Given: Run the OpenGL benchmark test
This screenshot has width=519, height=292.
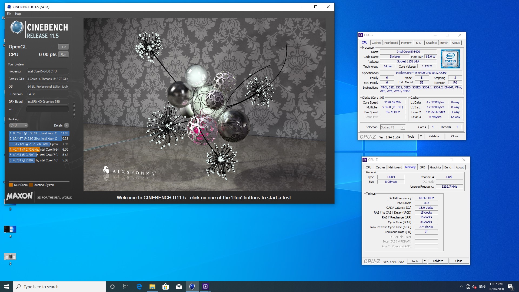Looking at the screenshot, I should pyautogui.click(x=64, y=47).
